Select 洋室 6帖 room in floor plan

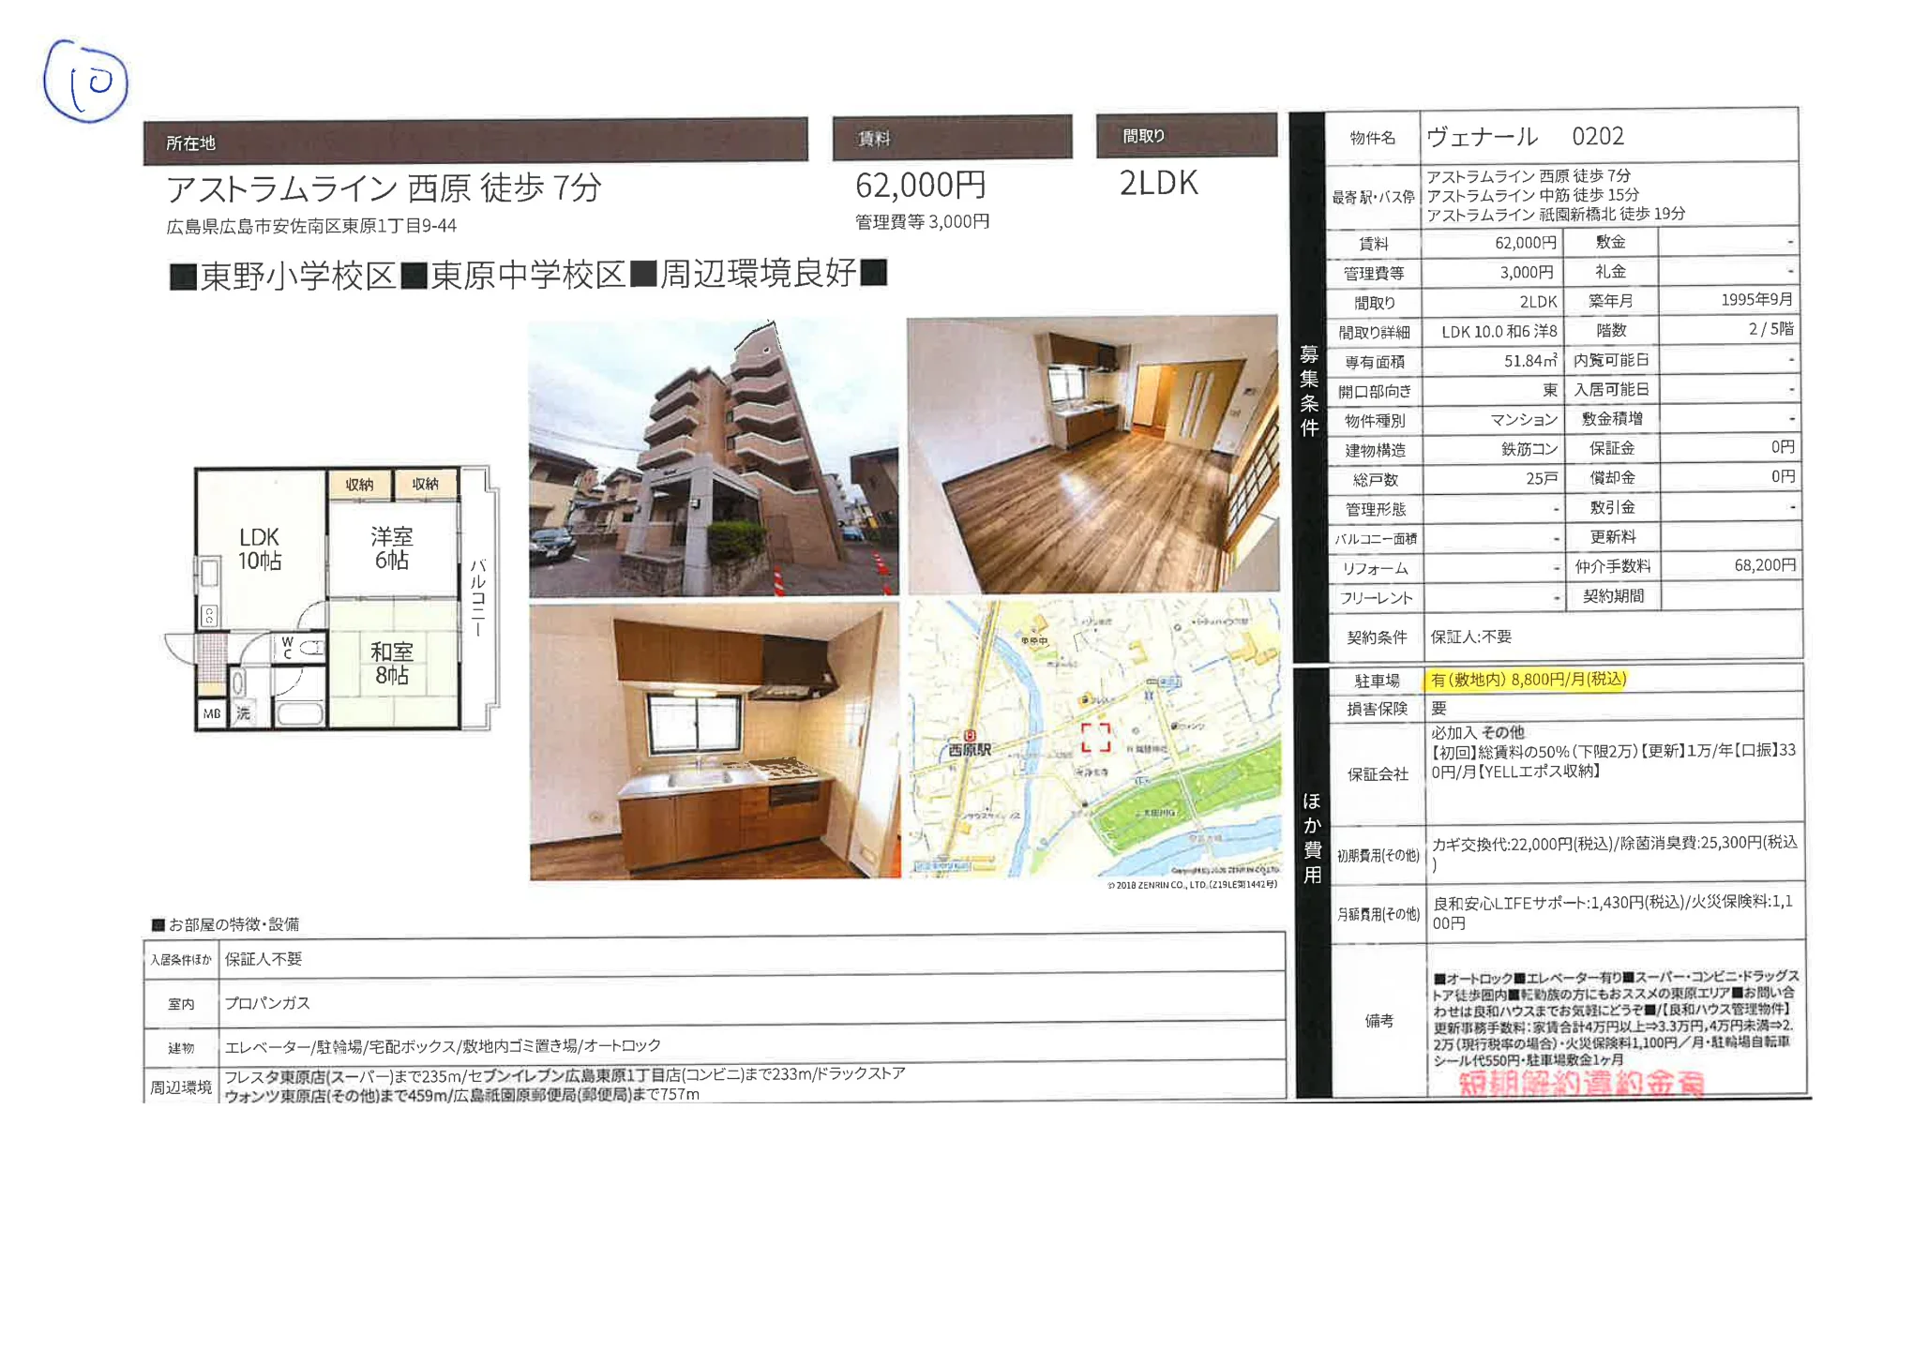pyautogui.click(x=391, y=548)
